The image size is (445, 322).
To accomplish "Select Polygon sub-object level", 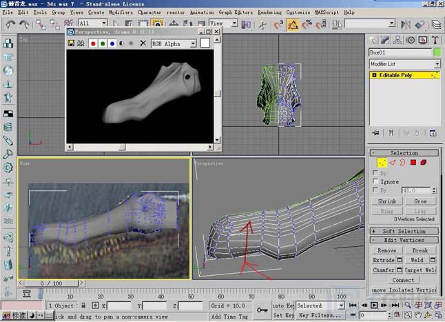I will click(x=413, y=163).
